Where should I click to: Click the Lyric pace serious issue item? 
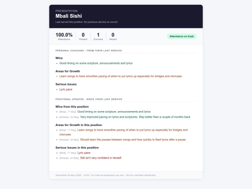coord(66,89)
